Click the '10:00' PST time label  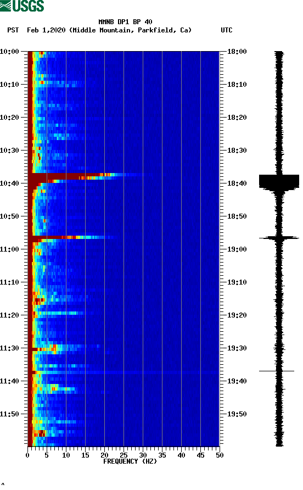click(9, 52)
